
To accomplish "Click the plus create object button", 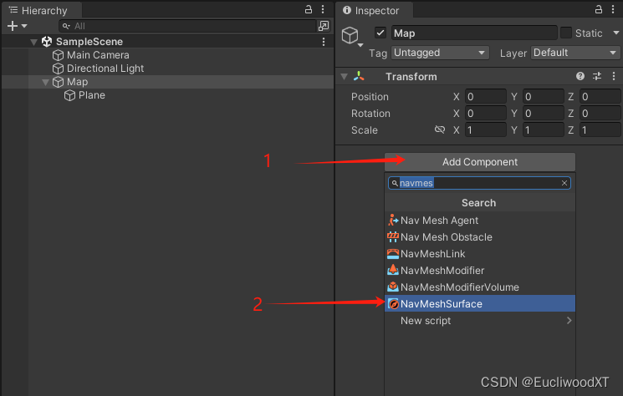I will (x=13, y=26).
